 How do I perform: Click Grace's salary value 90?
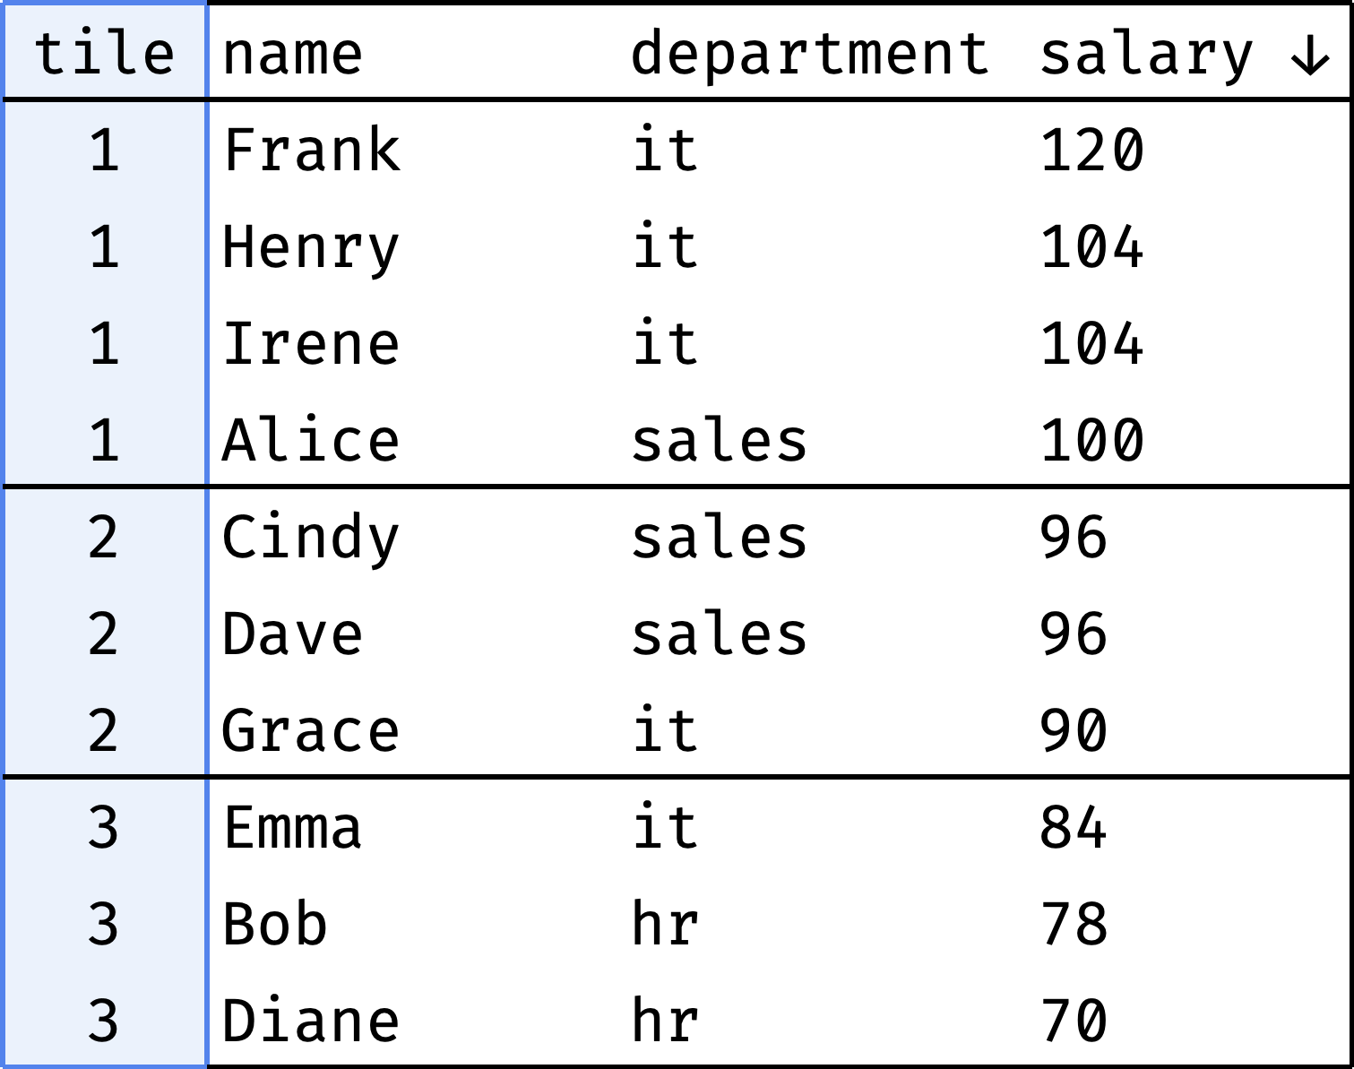(1074, 731)
